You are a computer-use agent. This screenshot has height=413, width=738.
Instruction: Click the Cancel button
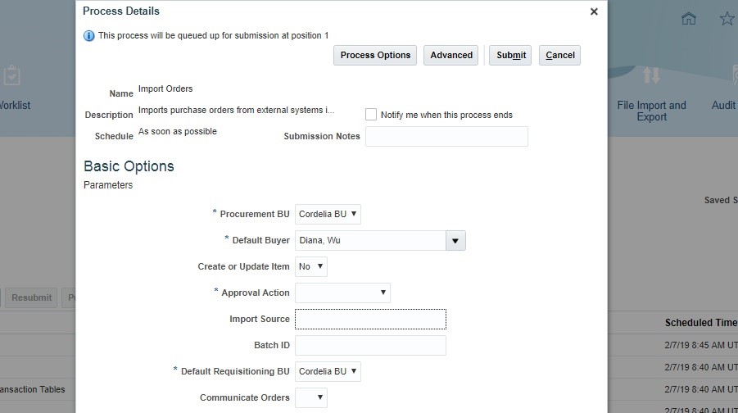tap(559, 55)
